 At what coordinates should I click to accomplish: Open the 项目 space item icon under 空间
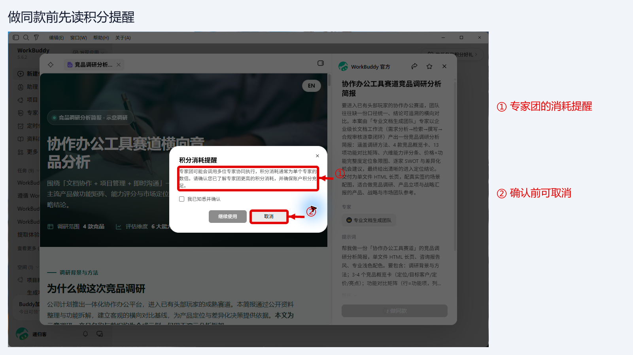(x=21, y=280)
